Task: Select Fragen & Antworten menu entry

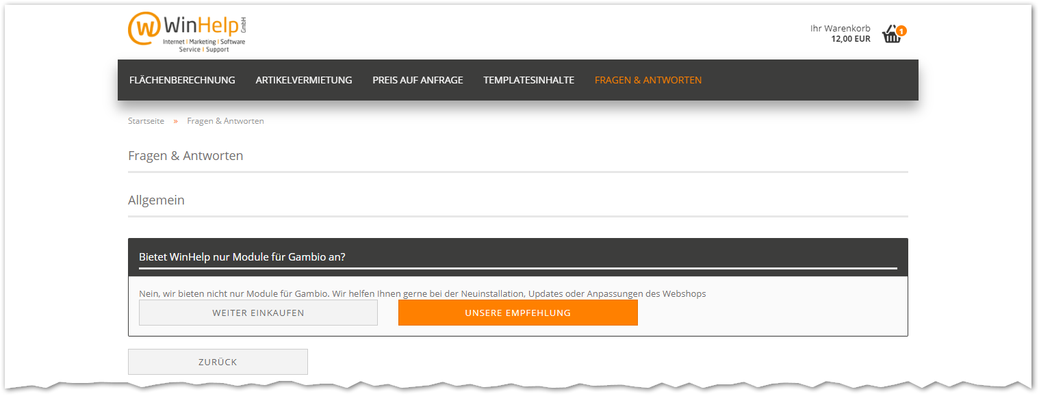Action: click(x=648, y=80)
